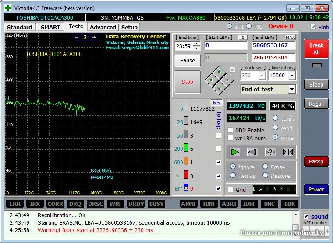The height and width of the screenshot is (243, 333).
Task: Decrease graph zoom with the minus button
Action: [x=77, y=37]
